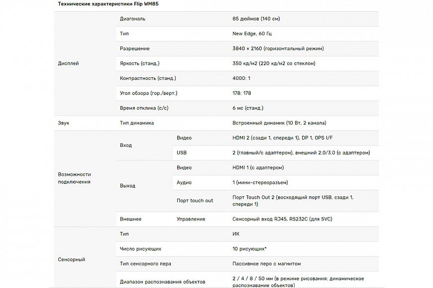433x288 pixels.
Task: Select the 'Диагональ' row label
Action: (x=132, y=19)
